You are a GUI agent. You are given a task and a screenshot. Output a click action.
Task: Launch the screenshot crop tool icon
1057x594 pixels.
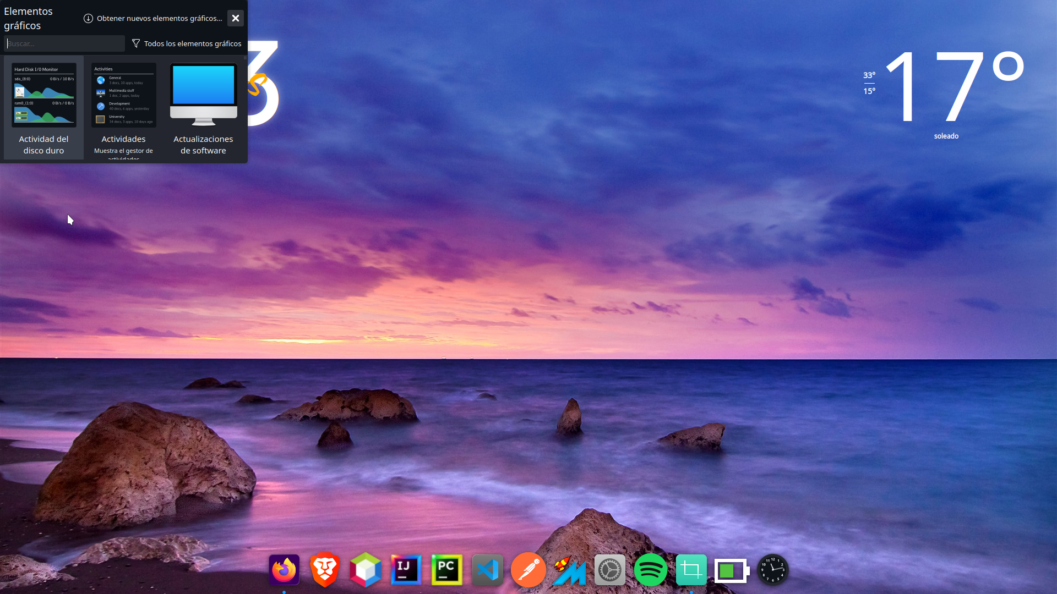691,570
